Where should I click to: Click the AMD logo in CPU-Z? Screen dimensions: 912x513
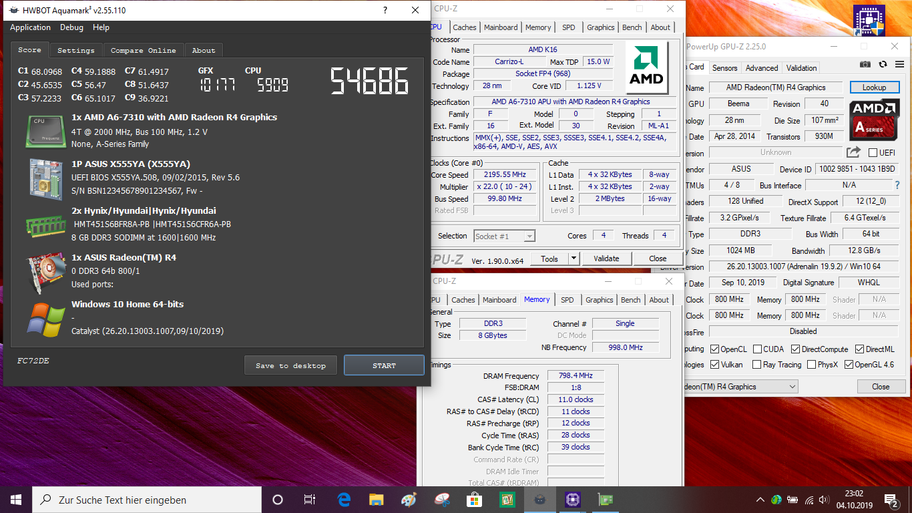point(647,67)
